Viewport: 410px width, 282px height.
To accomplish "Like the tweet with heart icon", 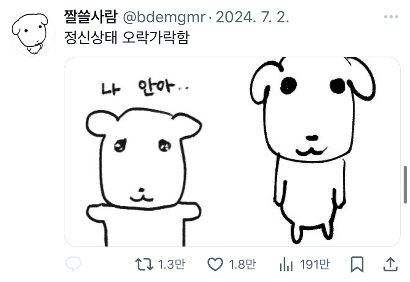I will 215,264.
